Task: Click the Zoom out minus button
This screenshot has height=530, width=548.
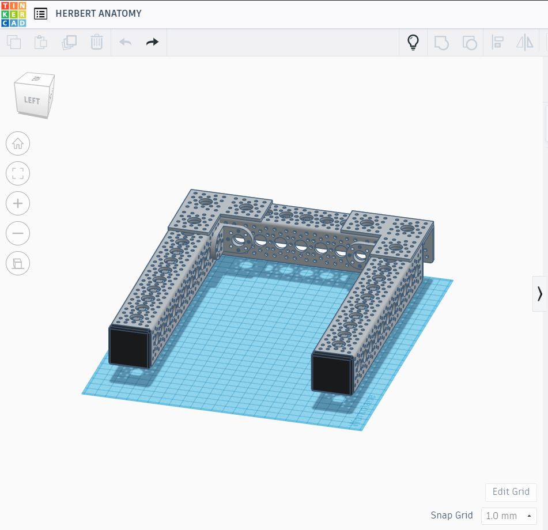Action: (x=18, y=233)
